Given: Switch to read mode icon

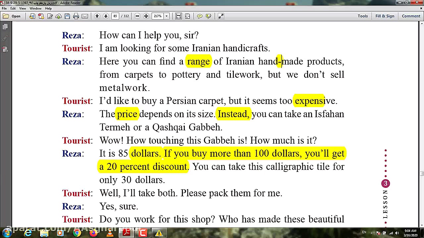Looking at the screenshot, I should 221,16.
